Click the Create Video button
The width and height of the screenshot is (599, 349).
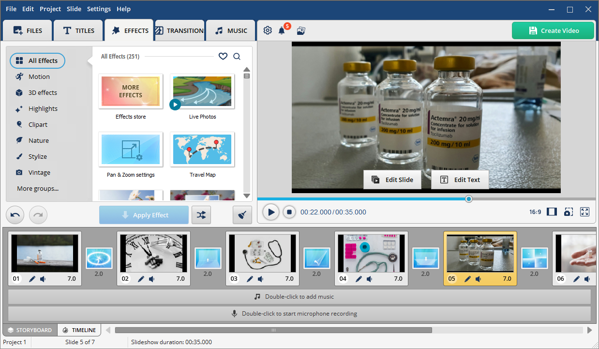tap(553, 30)
